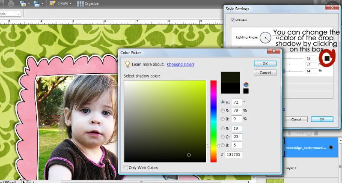Click the Organize grid icon
The image size is (342, 183).
(x=80, y=3)
